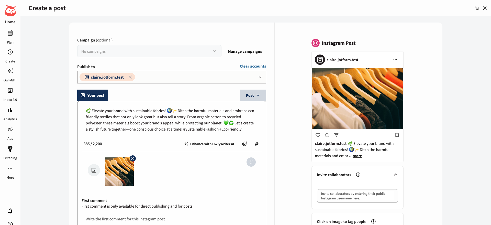Click the bookmark icon on the preview
491x225 pixels.
pyautogui.click(x=397, y=135)
